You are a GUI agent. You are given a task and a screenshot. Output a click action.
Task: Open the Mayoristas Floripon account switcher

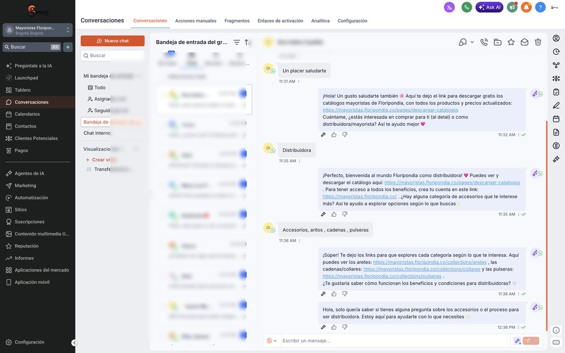click(x=37, y=30)
